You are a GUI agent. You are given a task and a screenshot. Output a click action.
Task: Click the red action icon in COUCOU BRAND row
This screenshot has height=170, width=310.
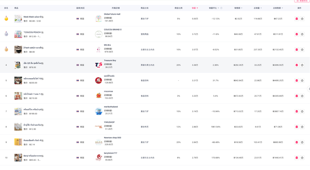pyautogui.click(x=297, y=34)
